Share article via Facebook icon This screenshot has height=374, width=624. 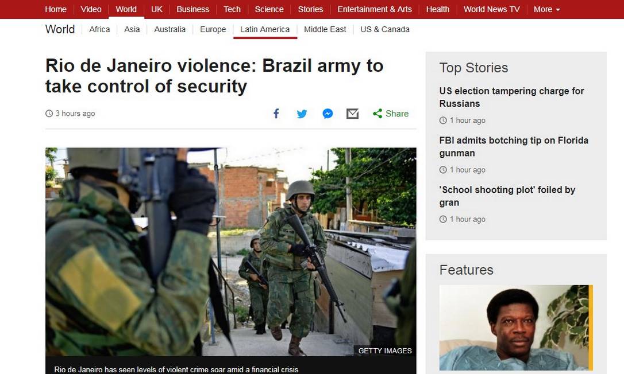pyautogui.click(x=276, y=114)
